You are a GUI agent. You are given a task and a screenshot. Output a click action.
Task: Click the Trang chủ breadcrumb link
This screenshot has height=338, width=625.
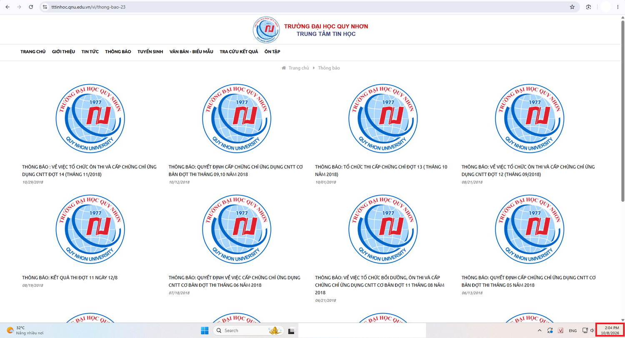[299, 68]
